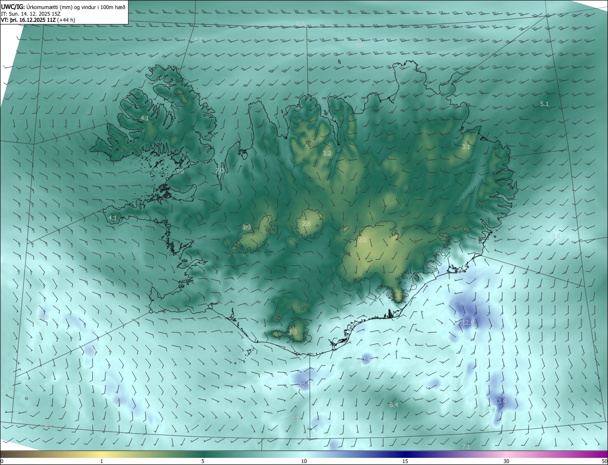Select the 8.5 value label

coord(300,23)
